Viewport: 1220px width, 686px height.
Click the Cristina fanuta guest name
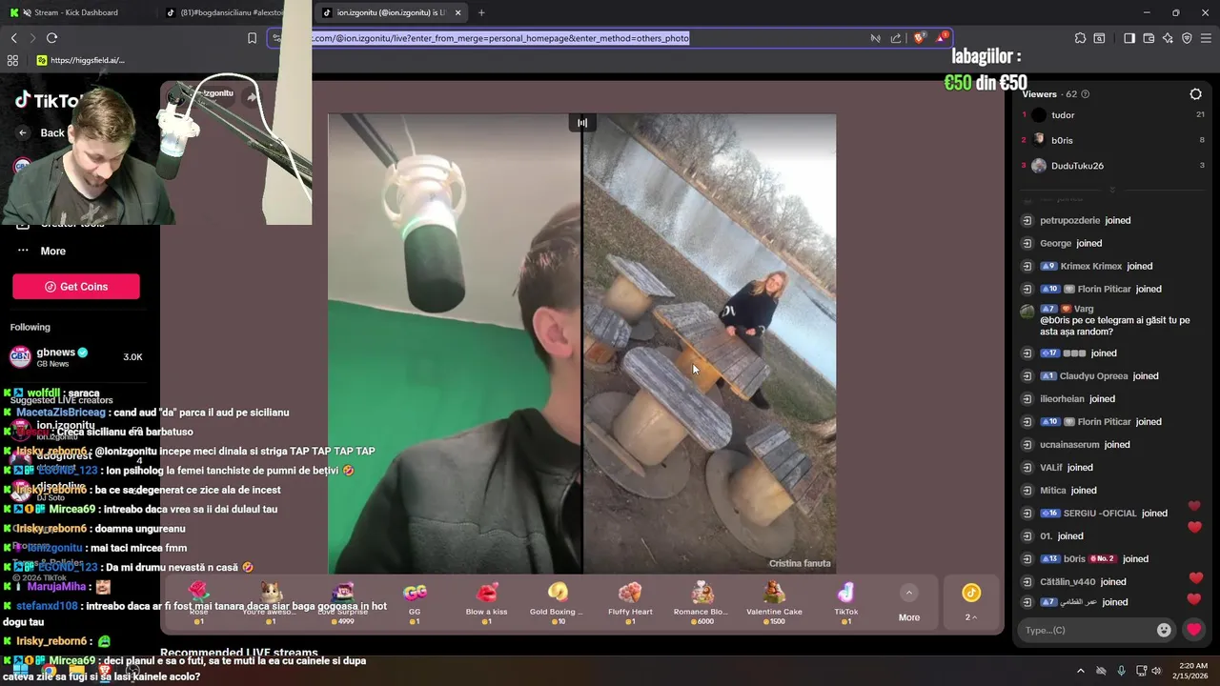[800, 563]
